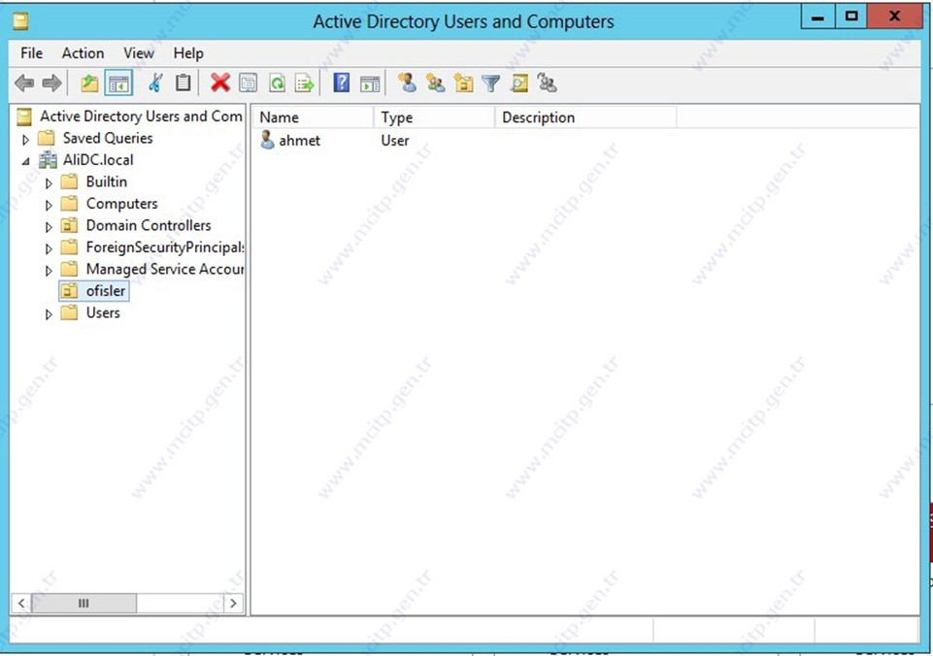Expand the Domain Controllers node

49,227
